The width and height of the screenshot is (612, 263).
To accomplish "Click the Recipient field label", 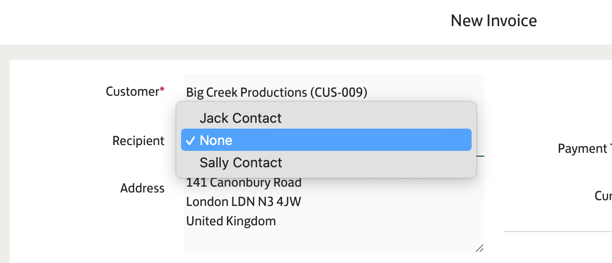I will (138, 141).
